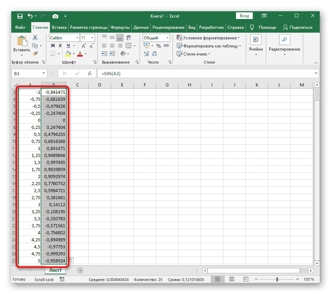Apply font color with the red A icon
Image resolution: width=331 pixels, height=294 pixels.
[x=80, y=53]
